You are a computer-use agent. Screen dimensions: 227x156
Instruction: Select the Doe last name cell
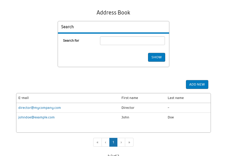click(x=171, y=117)
